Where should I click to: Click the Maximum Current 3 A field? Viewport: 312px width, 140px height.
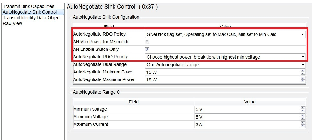247,125
